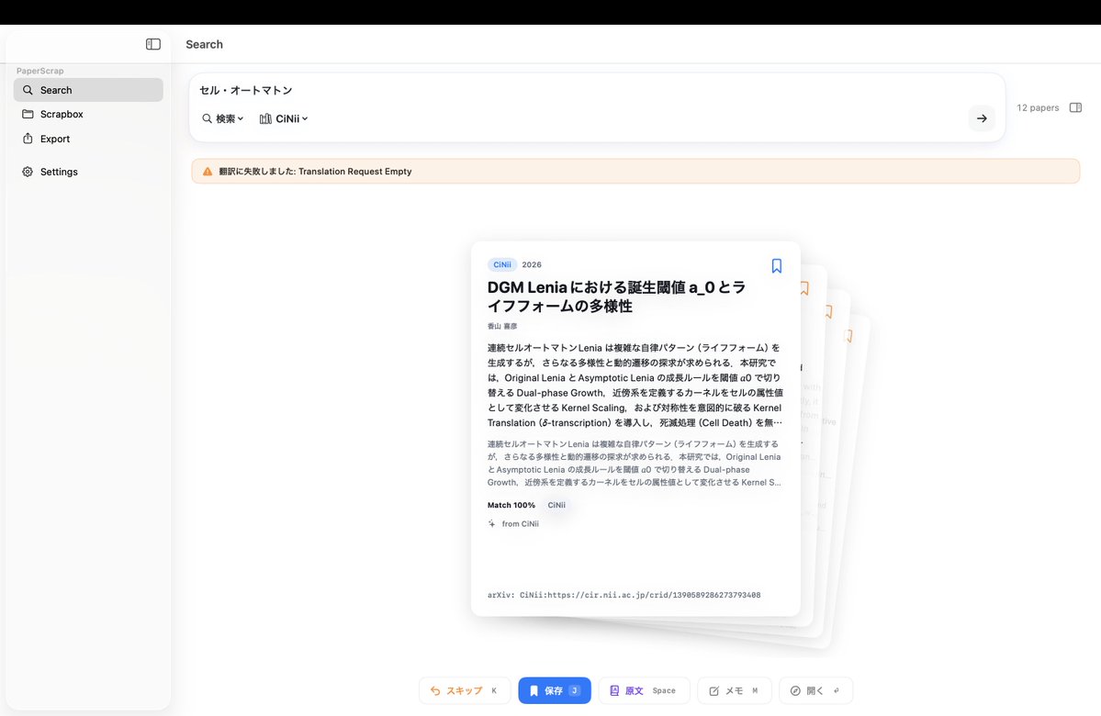
Task: Click the author name 香山 喜彦
Action: tap(502, 326)
